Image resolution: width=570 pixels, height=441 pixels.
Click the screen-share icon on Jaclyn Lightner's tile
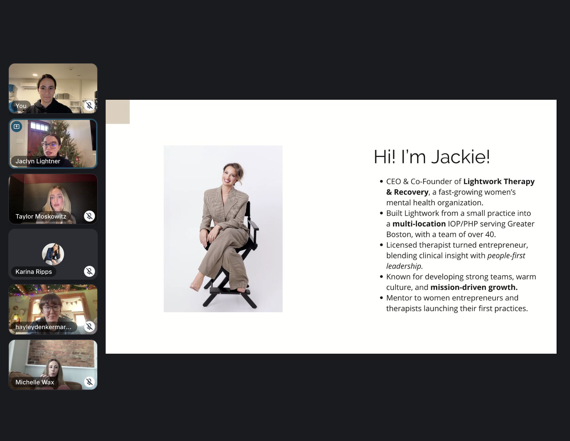[17, 127]
